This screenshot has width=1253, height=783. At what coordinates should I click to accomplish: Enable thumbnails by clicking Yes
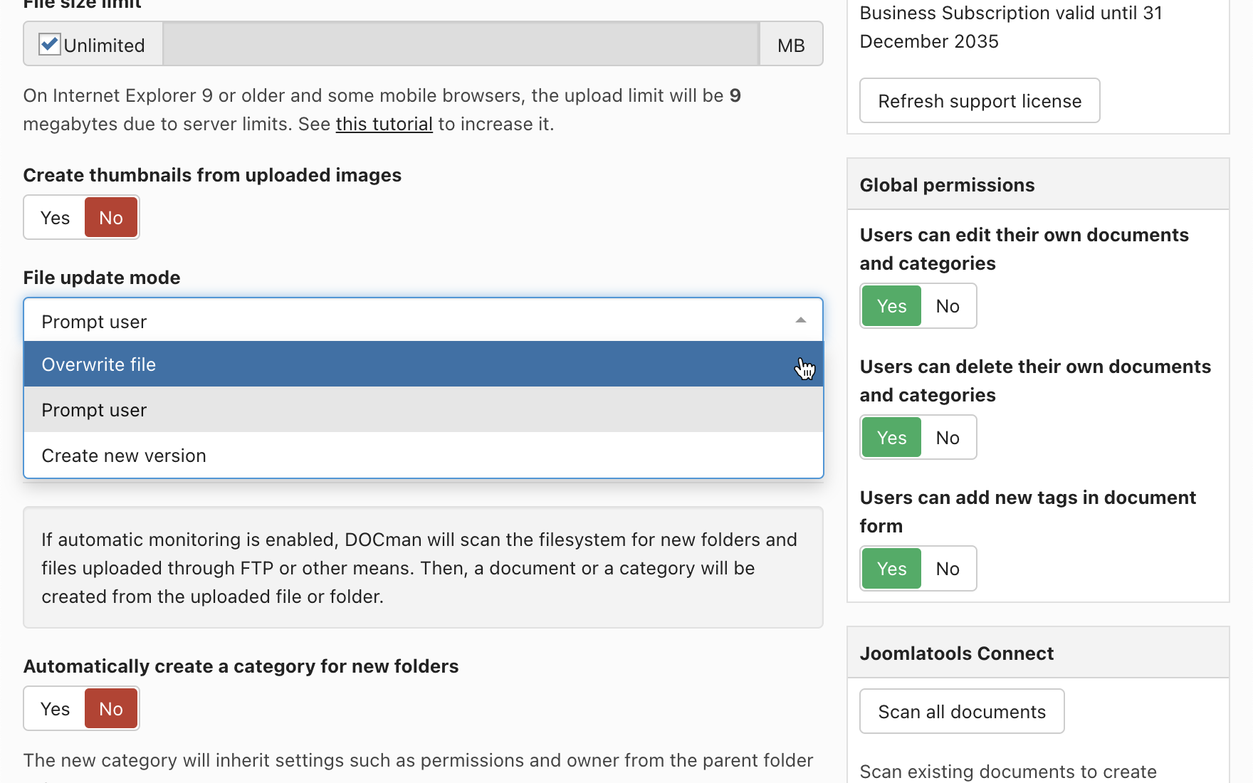55,218
